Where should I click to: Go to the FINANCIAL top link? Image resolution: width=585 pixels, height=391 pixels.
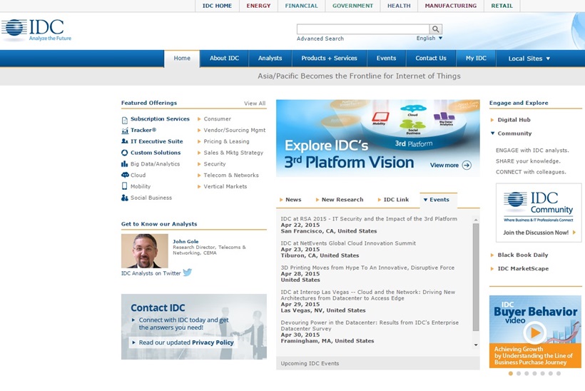tap(302, 6)
